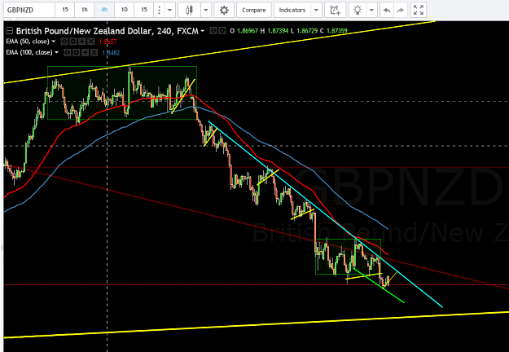Image resolution: width=509 pixels, height=352 pixels.
Task: Expand the time interval dropdown arrow
Action: [x=169, y=10]
